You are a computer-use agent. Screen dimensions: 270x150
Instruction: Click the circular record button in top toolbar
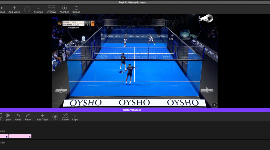[x=27, y=9]
